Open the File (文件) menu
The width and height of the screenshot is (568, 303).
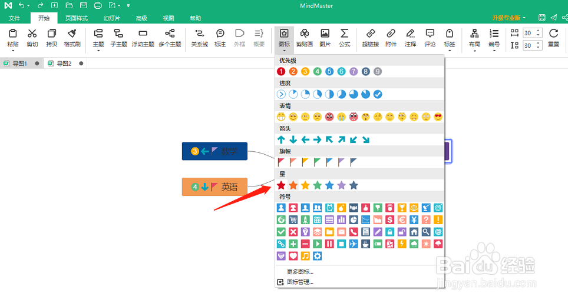coord(15,18)
